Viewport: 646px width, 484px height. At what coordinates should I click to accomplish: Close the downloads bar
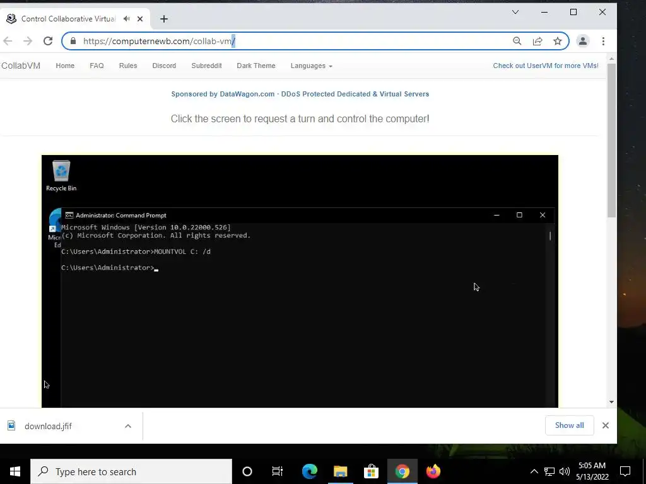click(605, 425)
